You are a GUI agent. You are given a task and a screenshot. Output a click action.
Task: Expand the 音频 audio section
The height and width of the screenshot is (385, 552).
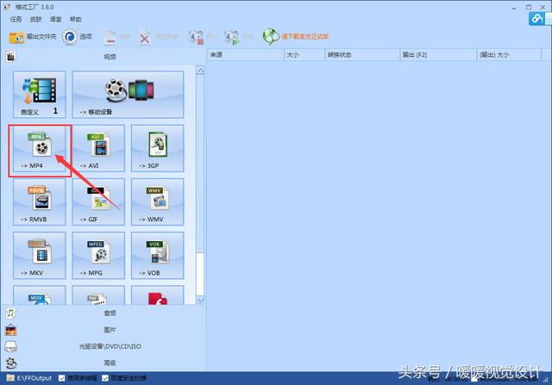[104, 313]
